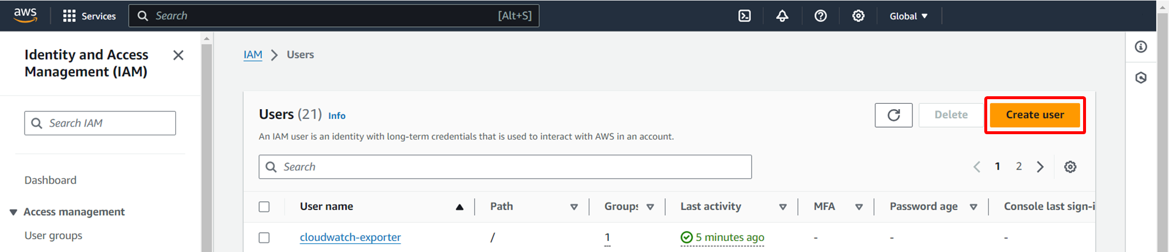Focus the Search IAM field

[x=100, y=123]
